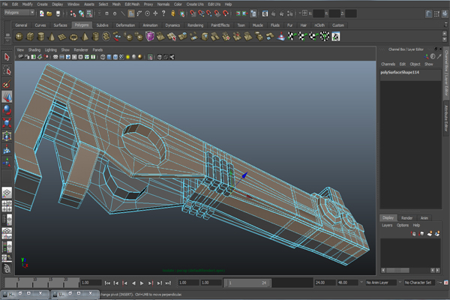The image size is (450, 300).
Task: Toggle the Channel Box display at top right
Action: pyautogui.click(x=445, y=13)
